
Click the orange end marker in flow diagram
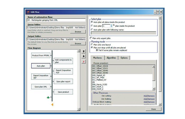click(52, 104)
